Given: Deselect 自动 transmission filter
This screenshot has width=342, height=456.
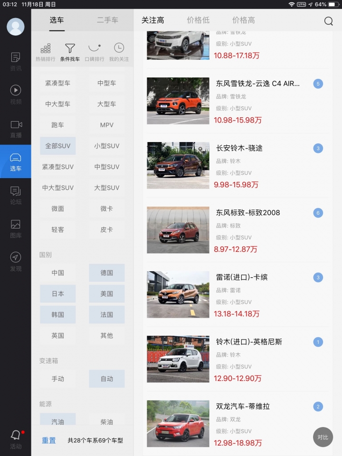Looking at the screenshot, I should [x=107, y=379].
